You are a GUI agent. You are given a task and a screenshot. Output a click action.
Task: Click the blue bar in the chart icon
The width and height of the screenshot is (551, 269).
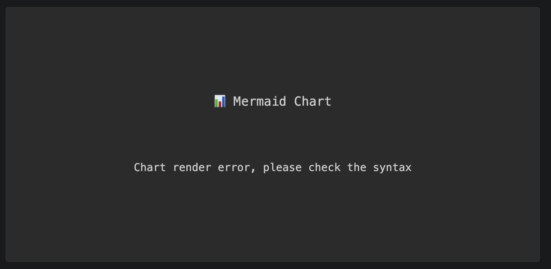tap(223, 102)
